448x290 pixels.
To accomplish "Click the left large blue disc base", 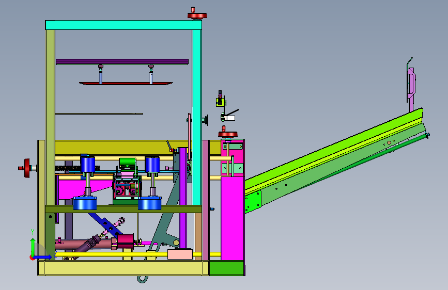I will coord(85,203).
